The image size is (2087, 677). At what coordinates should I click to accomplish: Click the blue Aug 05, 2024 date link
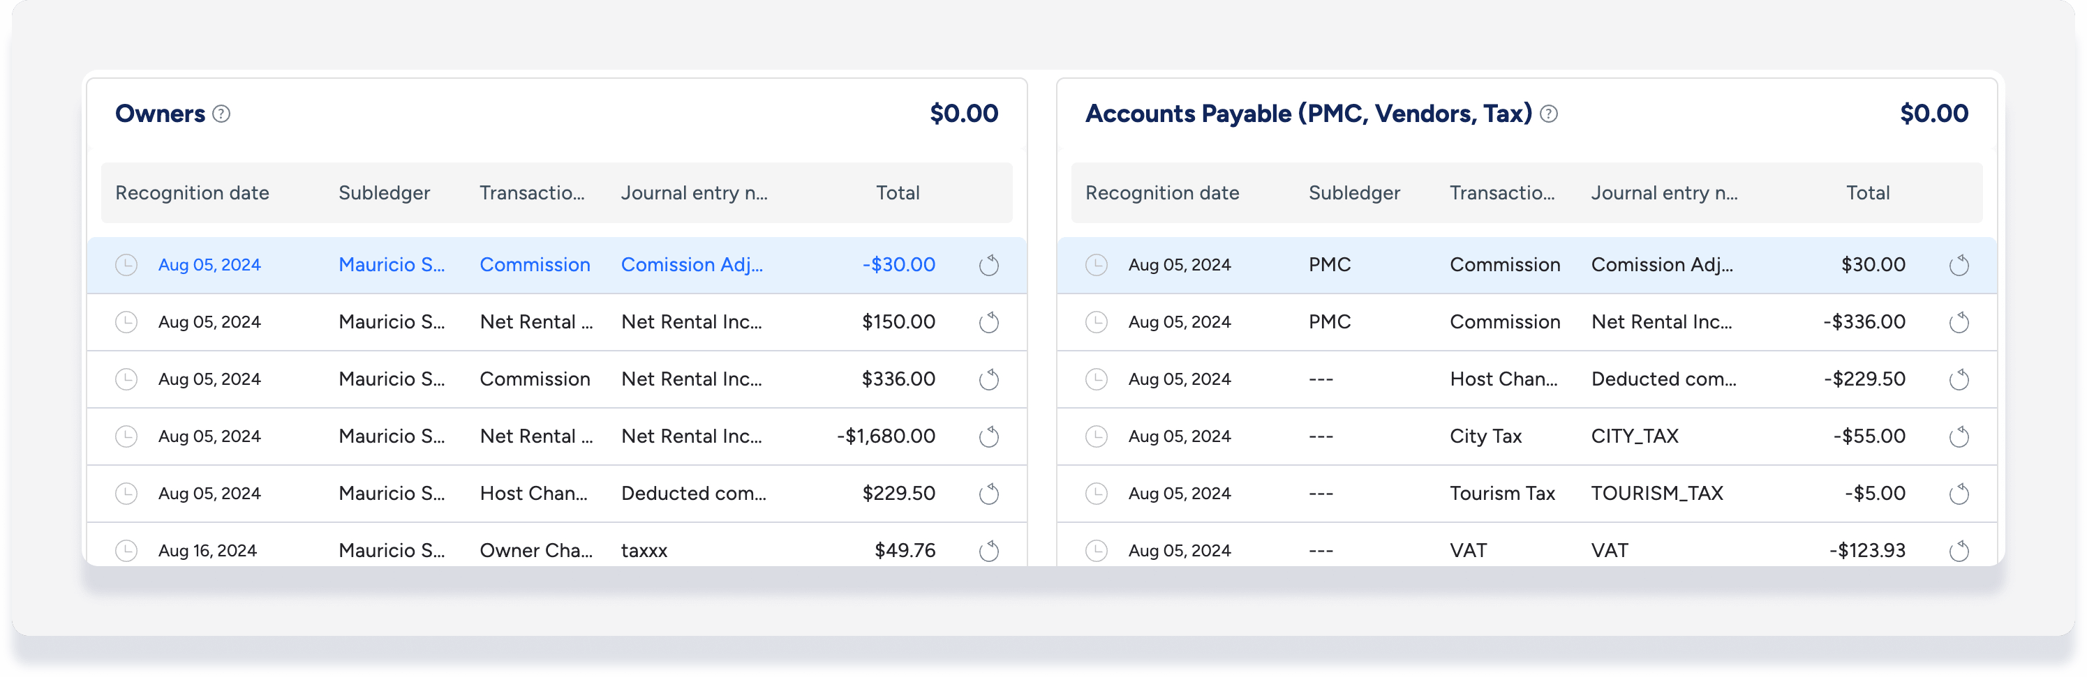(209, 264)
